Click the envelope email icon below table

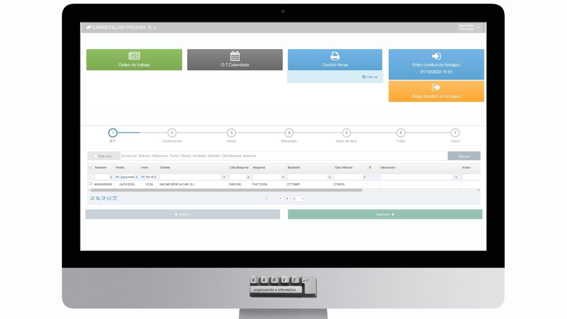(x=109, y=199)
